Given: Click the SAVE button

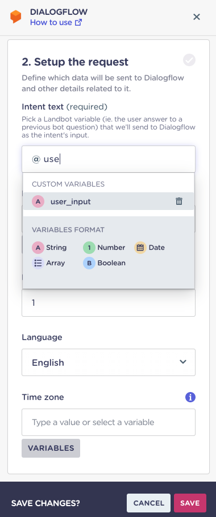Looking at the screenshot, I should pyautogui.click(x=190, y=503).
